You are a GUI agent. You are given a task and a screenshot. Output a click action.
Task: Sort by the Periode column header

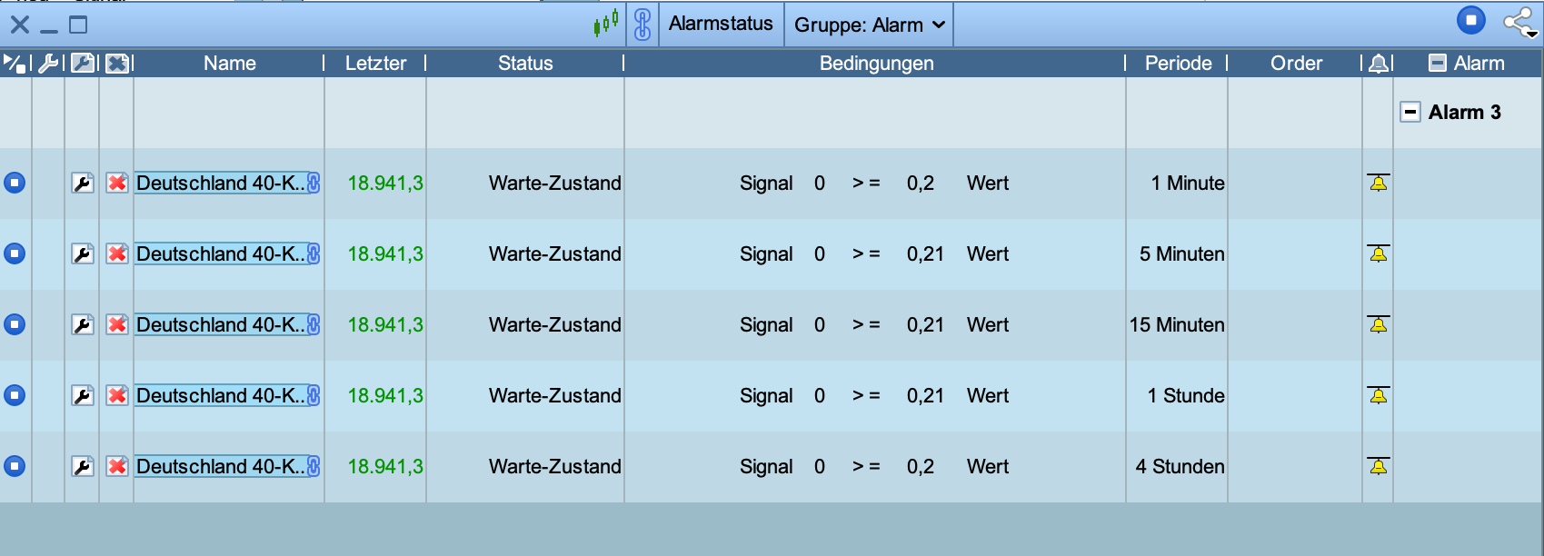click(x=1178, y=64)
